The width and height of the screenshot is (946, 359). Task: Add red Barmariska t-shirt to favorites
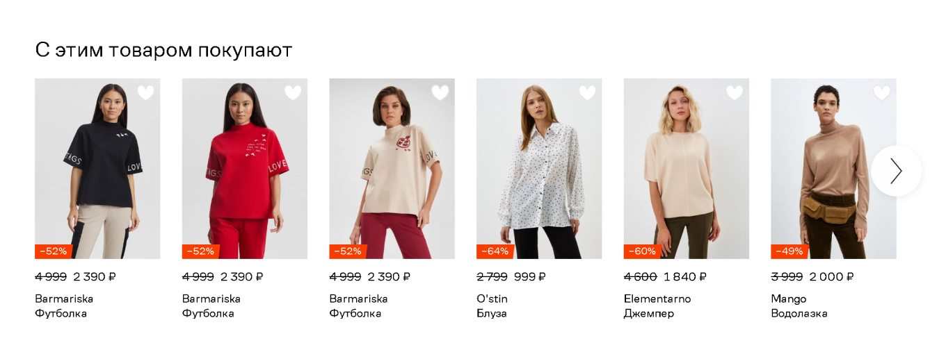click(293, 93)
